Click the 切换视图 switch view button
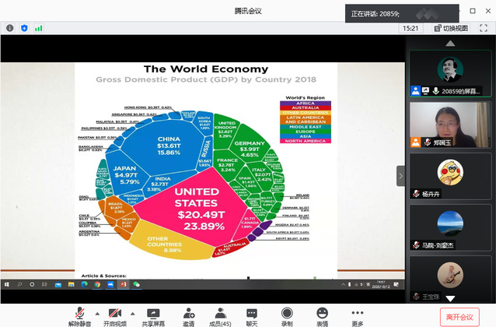This screenshot has height=327, width=496. pyautogui.click(x=450, y=28)
